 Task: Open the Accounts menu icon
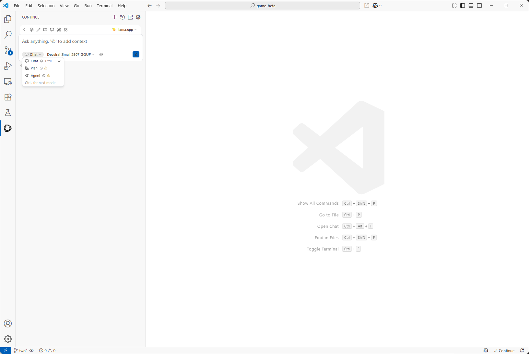tap(8, 323)
